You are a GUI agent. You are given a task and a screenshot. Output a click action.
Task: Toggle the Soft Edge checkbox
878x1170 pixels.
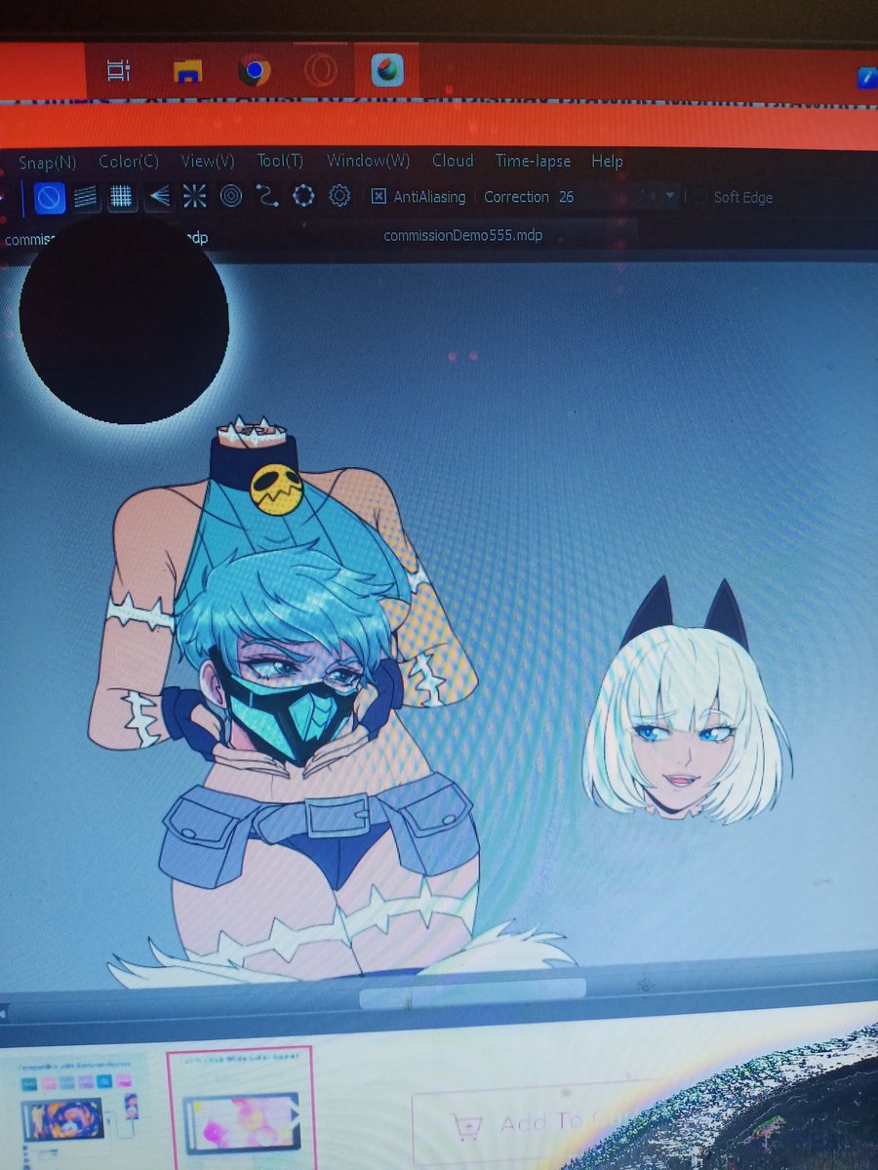tap(699, 197)
